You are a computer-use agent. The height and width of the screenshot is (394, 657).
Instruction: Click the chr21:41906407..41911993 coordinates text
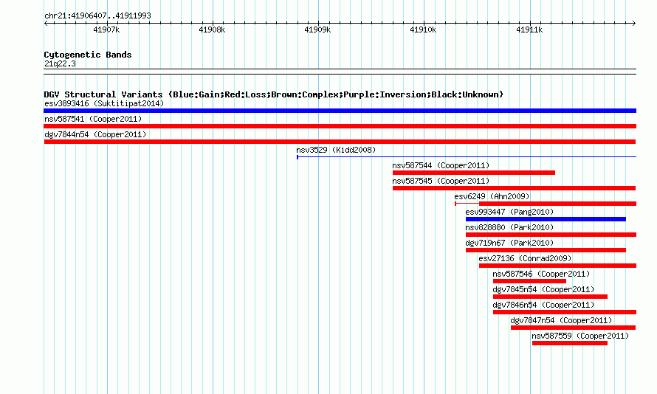coord(97,15)
